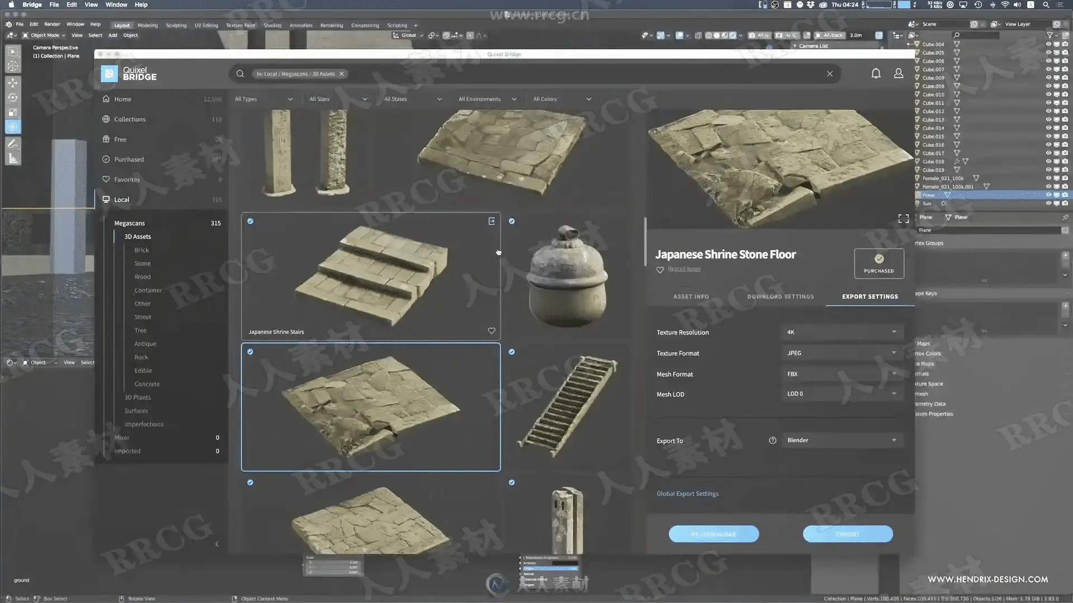The image size is (1073, 603).
Task: Open Collections globe icon in sidebar
Action: [106, 119]
